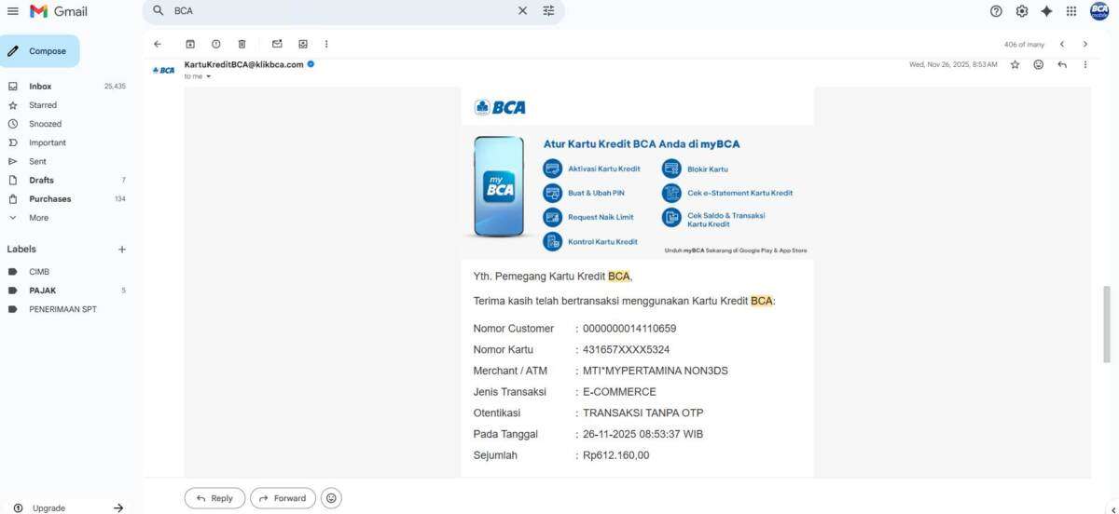
Task: Open Gmail settings gear
Action: coord(1022,11)
